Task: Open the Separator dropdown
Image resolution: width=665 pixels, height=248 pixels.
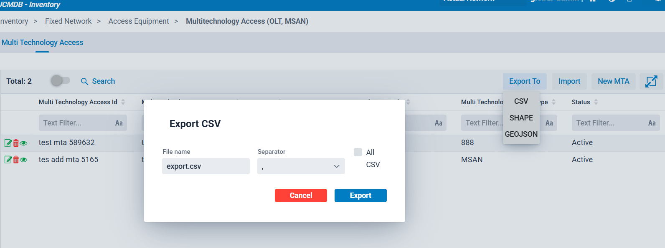Action: coord(301,166)
